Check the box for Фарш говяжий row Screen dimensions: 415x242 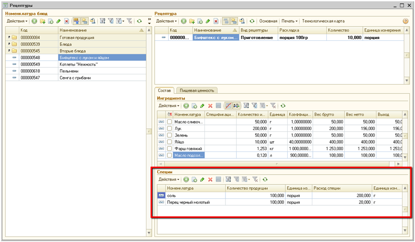tap(170, 149)
